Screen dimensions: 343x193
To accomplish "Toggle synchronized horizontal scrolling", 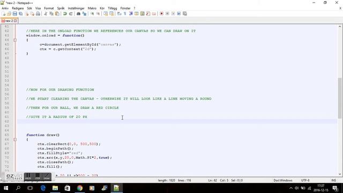I will (x=111, y=13).
